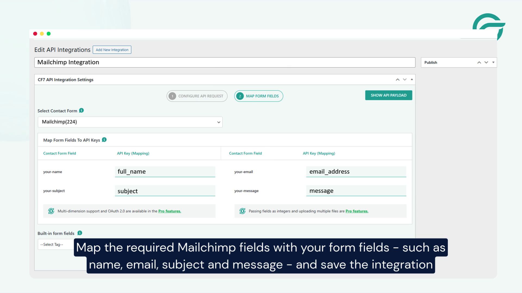Click the Publish panel dropdown triangle
The image size is (522, 293).
point(493,62)
